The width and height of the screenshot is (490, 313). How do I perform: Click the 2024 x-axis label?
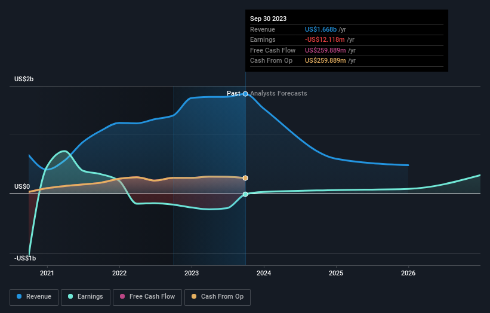[x=264, y=273]
